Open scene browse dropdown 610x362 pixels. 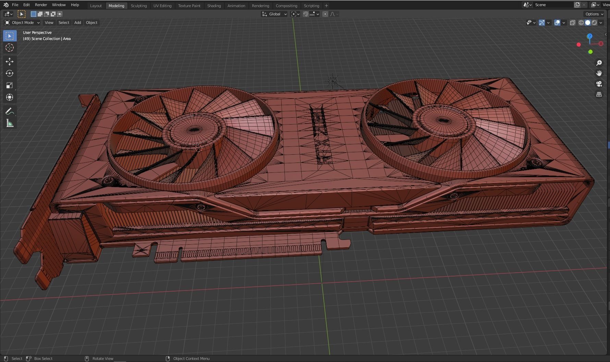pyautogui.click(x=527, y=5)
